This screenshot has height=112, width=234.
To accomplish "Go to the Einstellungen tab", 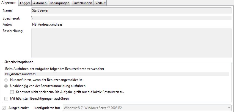I will coord(82,3).
